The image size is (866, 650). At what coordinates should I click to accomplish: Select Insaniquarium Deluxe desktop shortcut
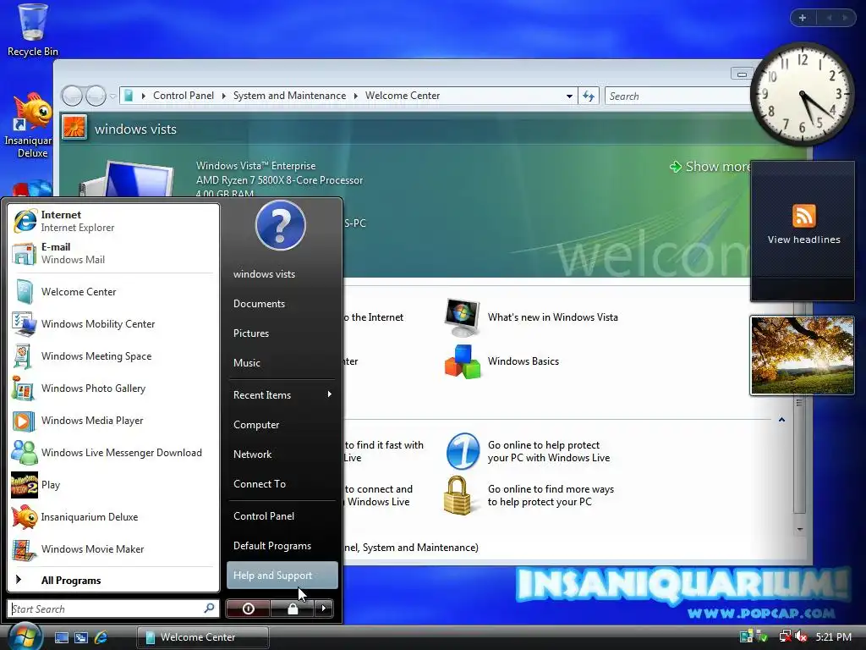[x=30, y=126]
